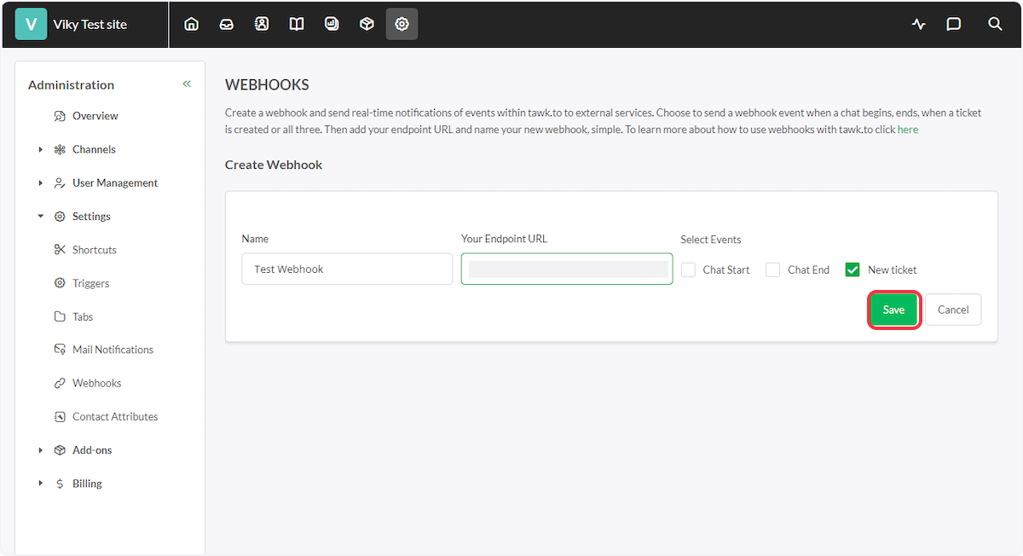Open the Contacts icon in top bar
Screen dimensions: 1023x556
262,24
